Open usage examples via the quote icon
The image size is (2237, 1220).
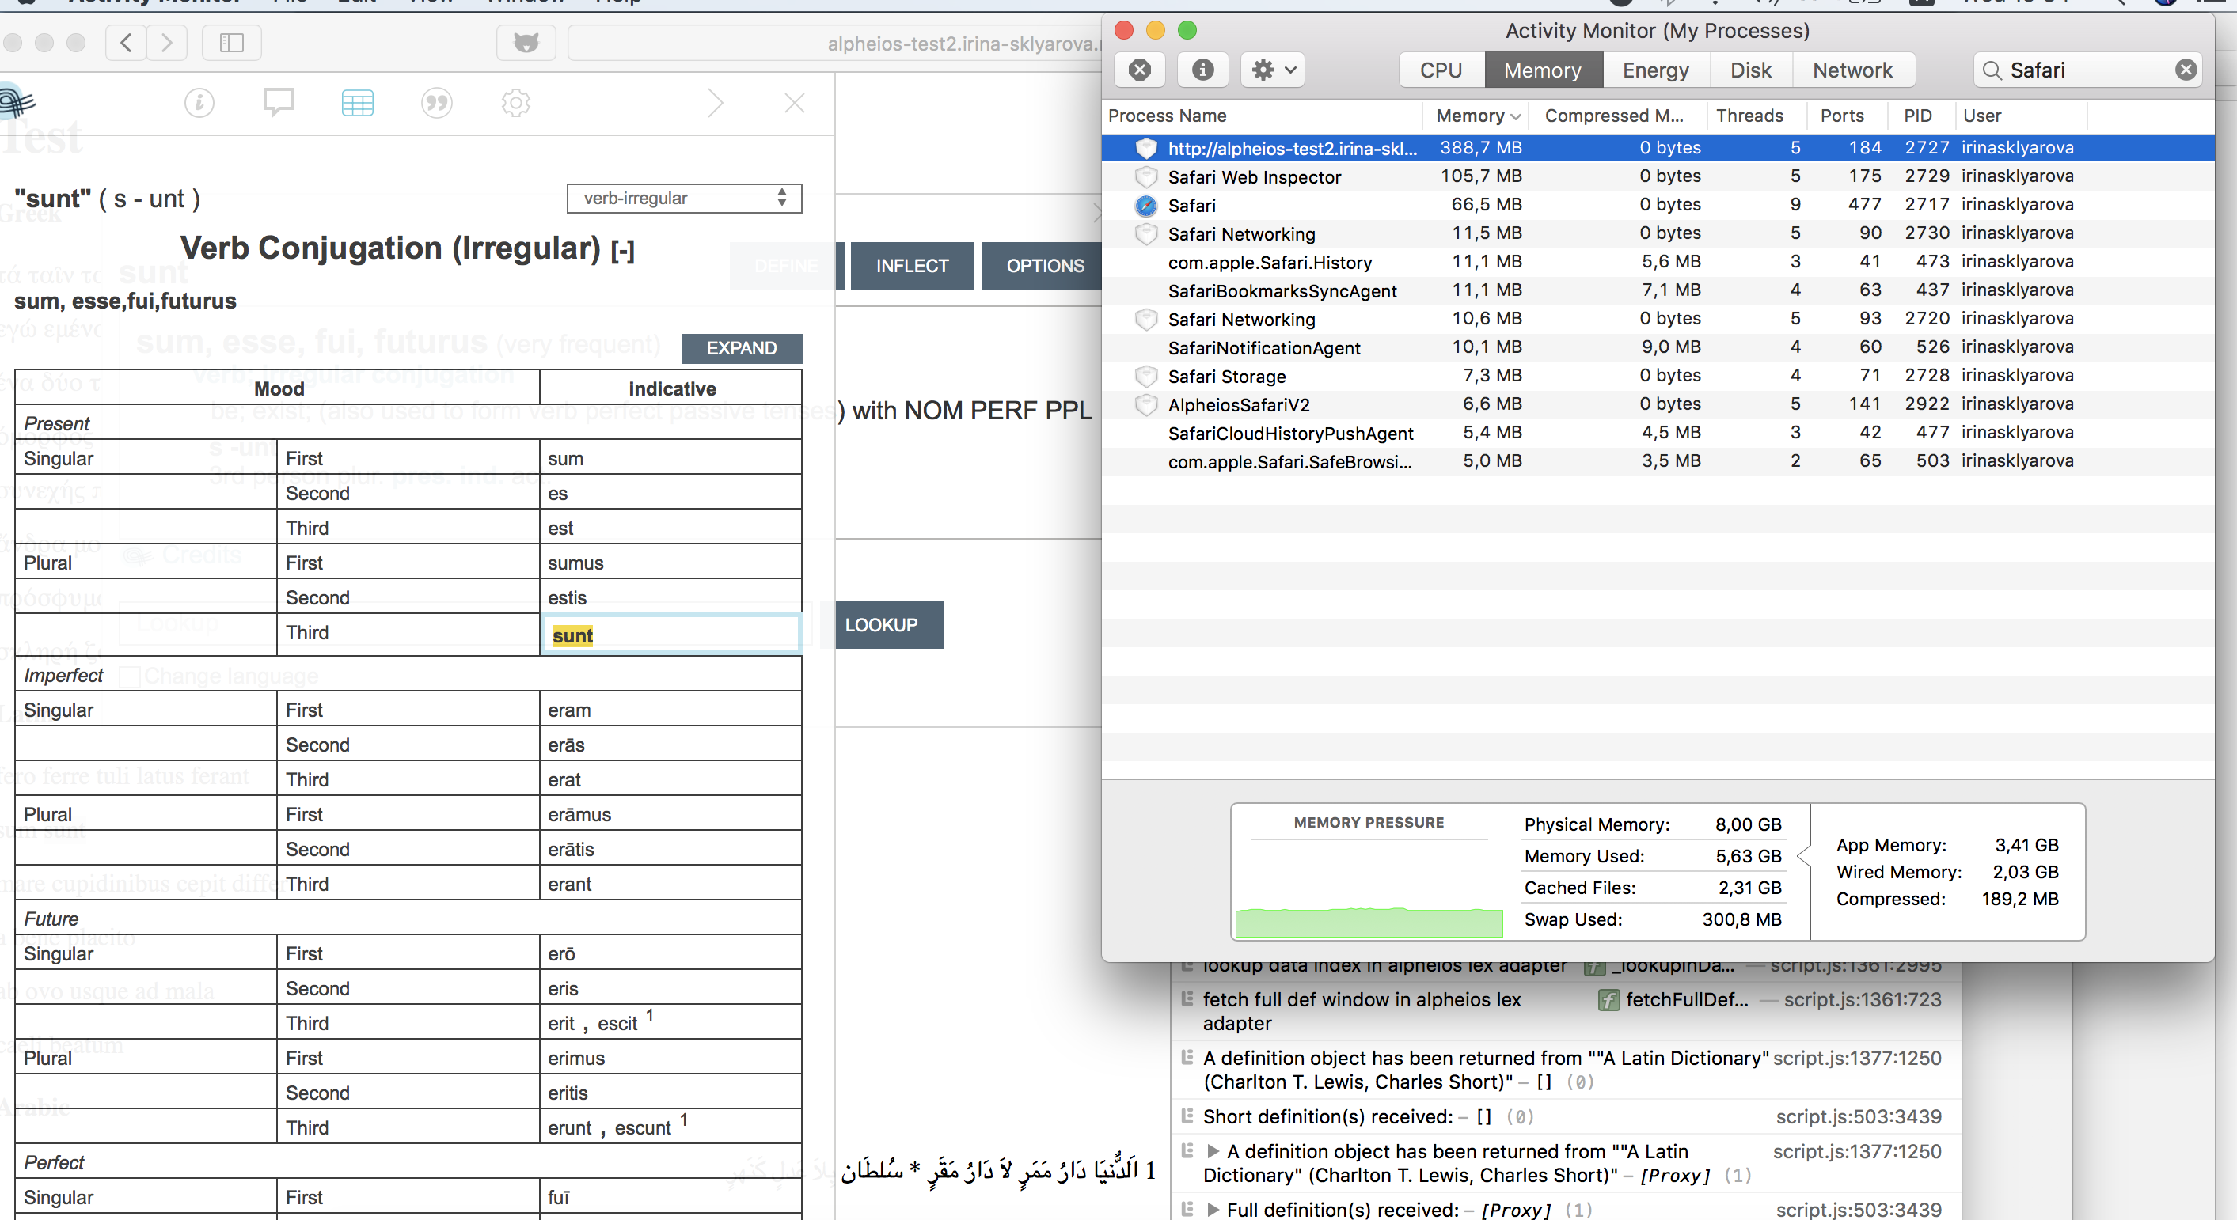437,102
